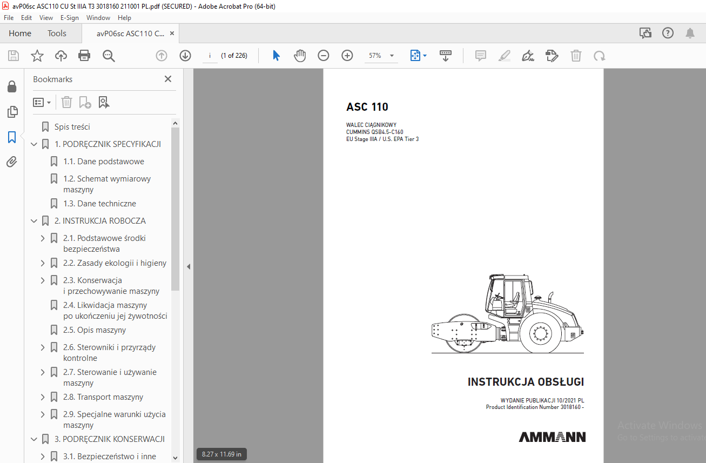This screenshot has height=463, width=706.
Task: Select the highlight text pen tool
Action: 505,56
